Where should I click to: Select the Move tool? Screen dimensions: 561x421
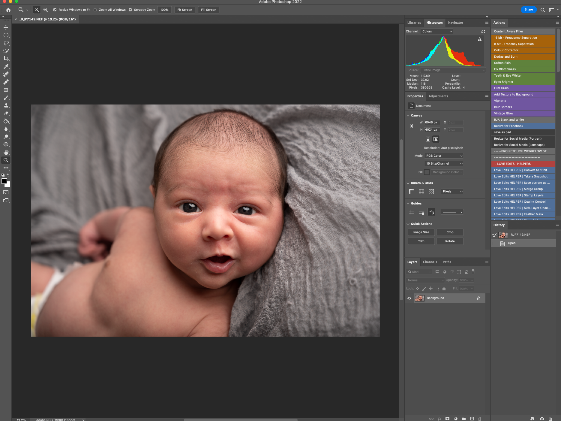coord(6,27)
